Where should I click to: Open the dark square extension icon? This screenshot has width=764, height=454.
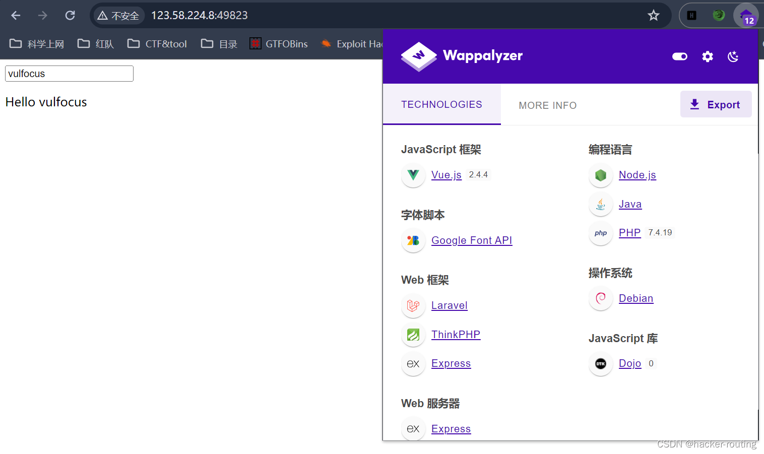coord(692,16)
